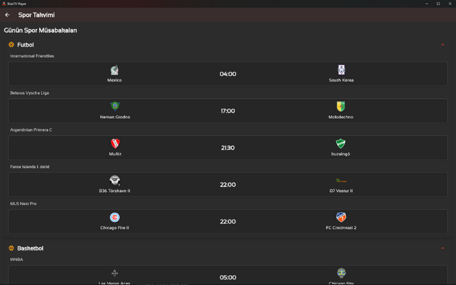This screenshot has width=456, height=285.
Task: Click the Chicago Fire II logo
Action: [115, 217]
